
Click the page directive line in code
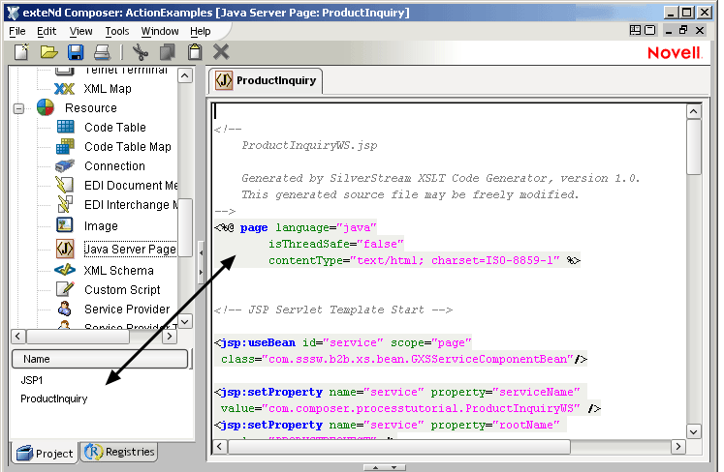(x=296, y=227)
